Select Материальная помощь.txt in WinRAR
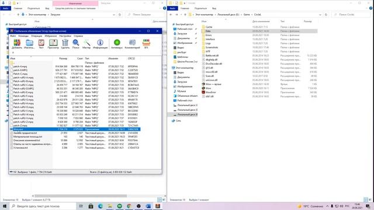Image resolution: width=374 pixels, height=210 pixels. coord(27,136)
